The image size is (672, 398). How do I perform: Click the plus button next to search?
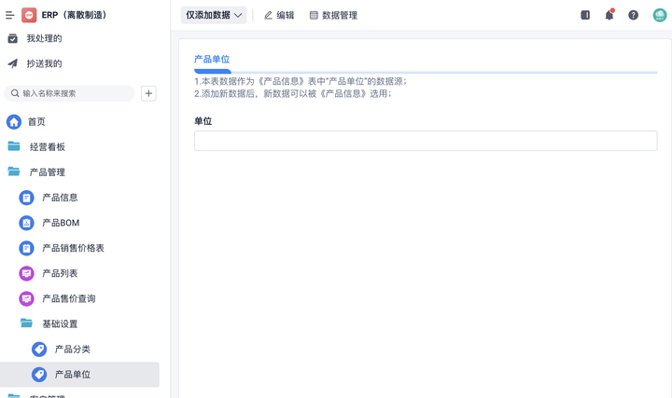click(x=148, y=93)
